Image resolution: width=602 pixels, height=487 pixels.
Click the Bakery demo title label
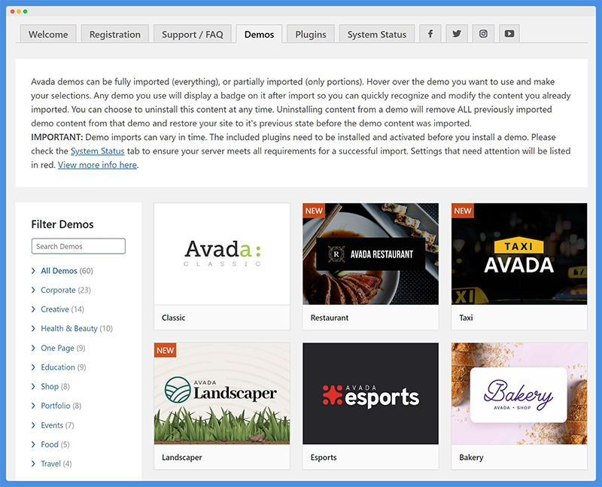[471, 458]
